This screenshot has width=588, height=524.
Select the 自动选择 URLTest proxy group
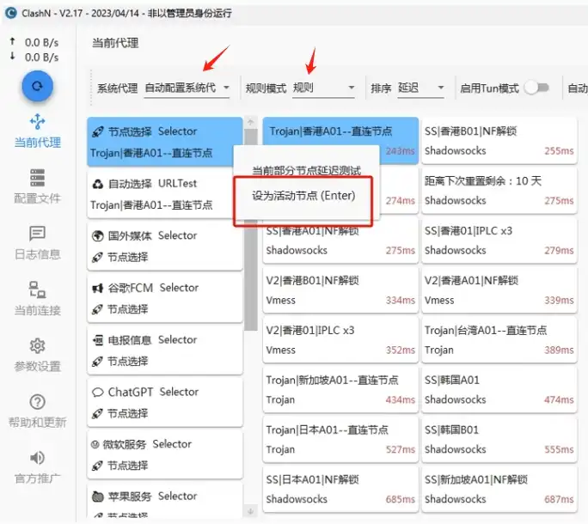[x=165, y=194]
